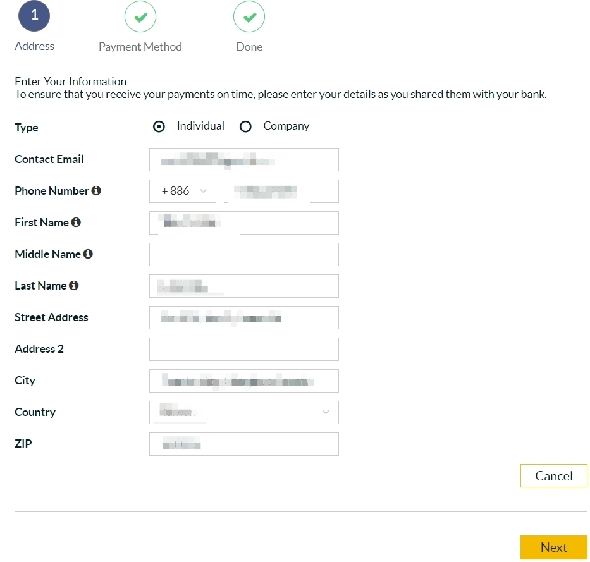Click into the phone number text field
This screenshot has width=590, height=562.
[281, 191]
